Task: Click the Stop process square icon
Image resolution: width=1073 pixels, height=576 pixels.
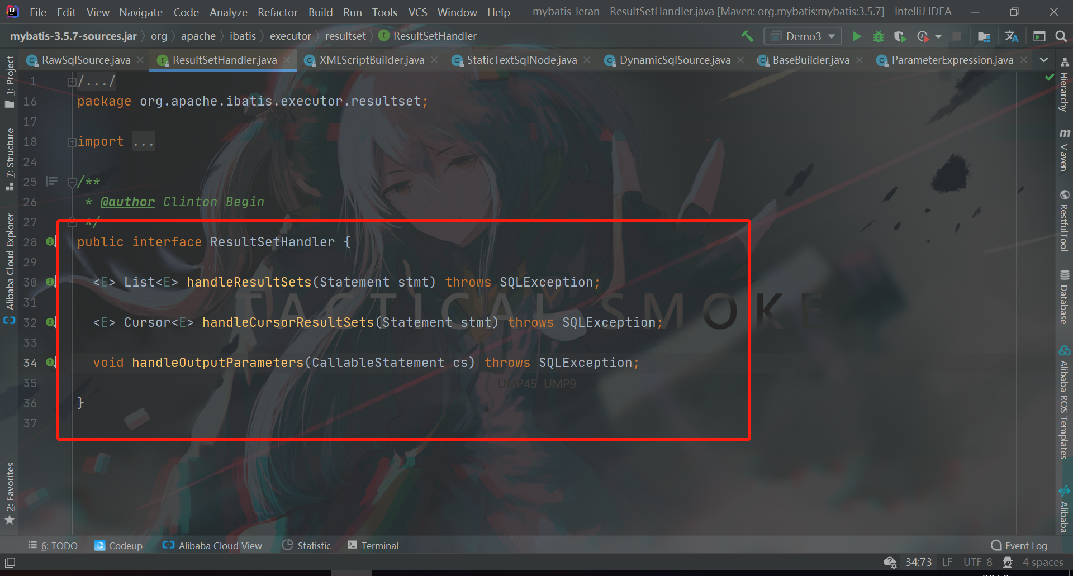Action: 957,36
